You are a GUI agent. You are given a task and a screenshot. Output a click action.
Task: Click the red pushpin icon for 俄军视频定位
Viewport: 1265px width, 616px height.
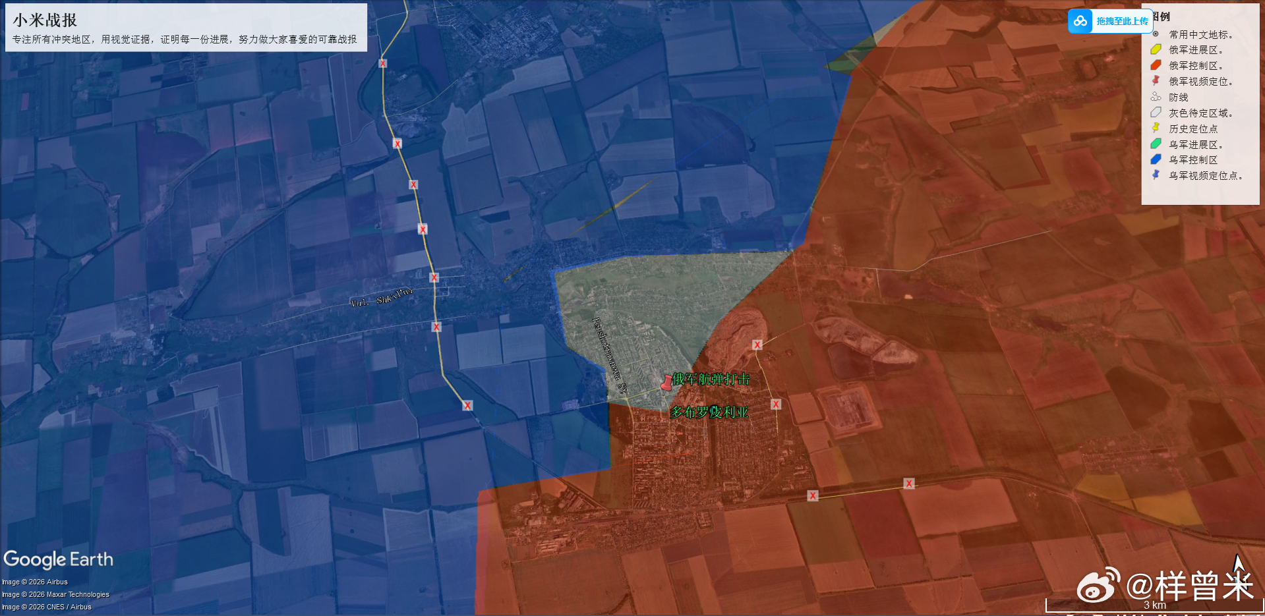tap(1156, 80)
